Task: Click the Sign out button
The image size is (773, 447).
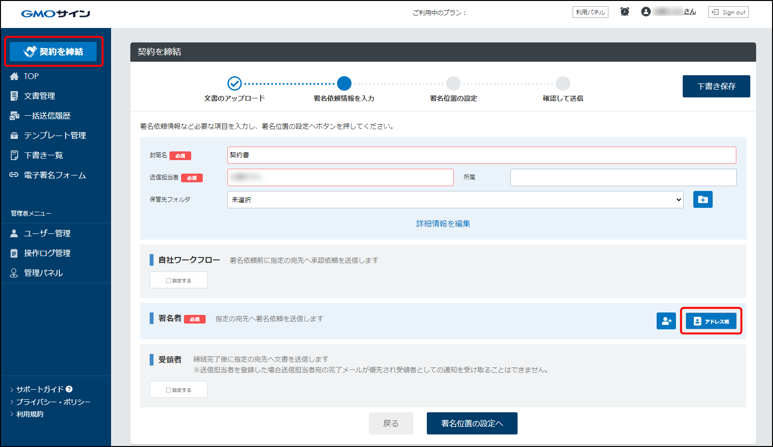Action: (728, 12)
